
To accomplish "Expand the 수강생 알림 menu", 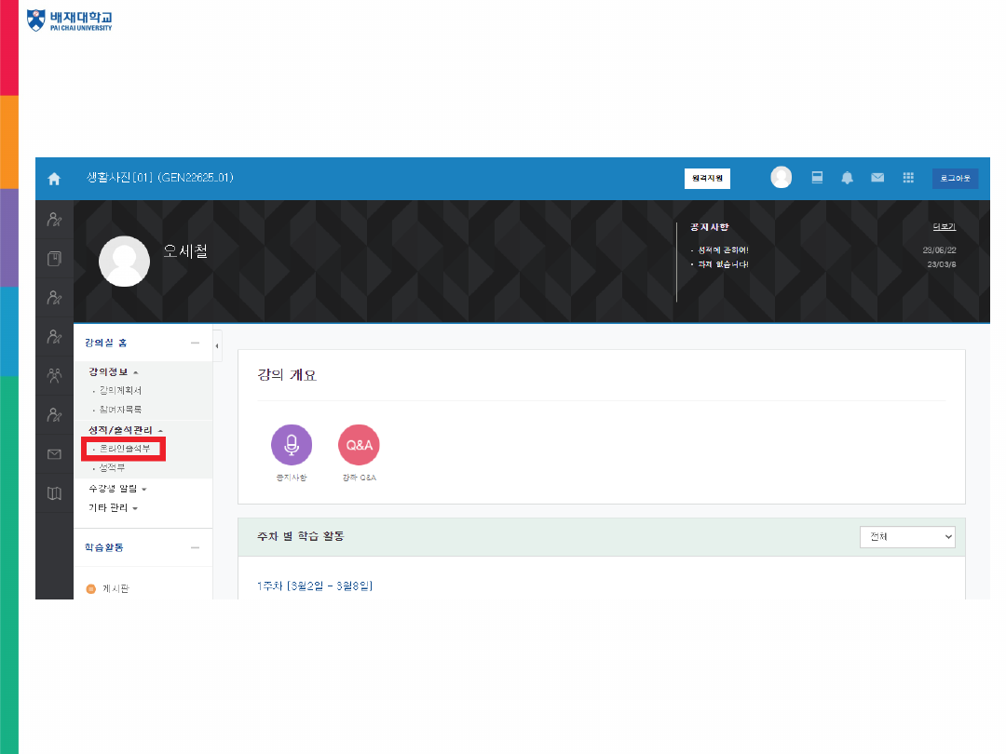I will (x=117, y=489).
